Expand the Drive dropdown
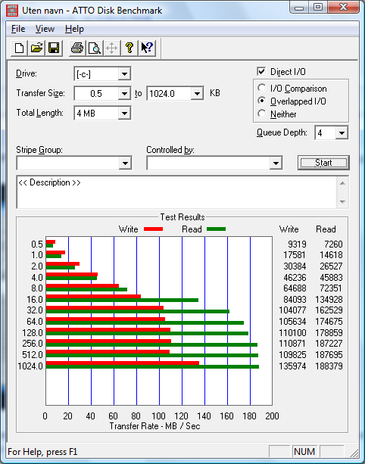 click(124, 73)
